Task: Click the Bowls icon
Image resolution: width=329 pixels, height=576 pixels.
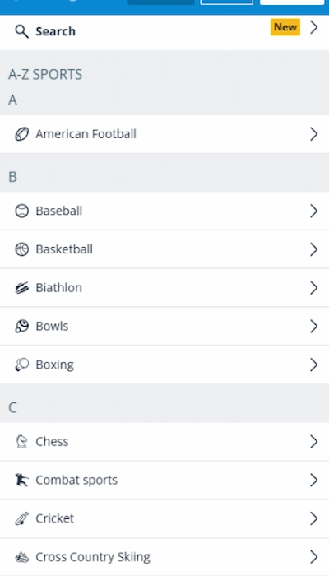Action: coord(21,326)
